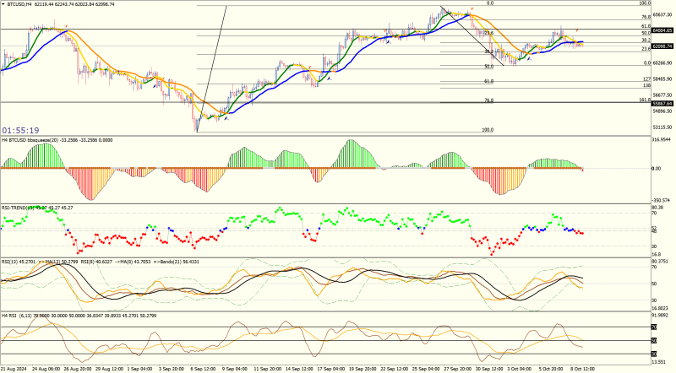This screenshot has width=676, height=373.
Task: Click the RSI(13) 45.2701 indicator label
Action: coord(19,262)
